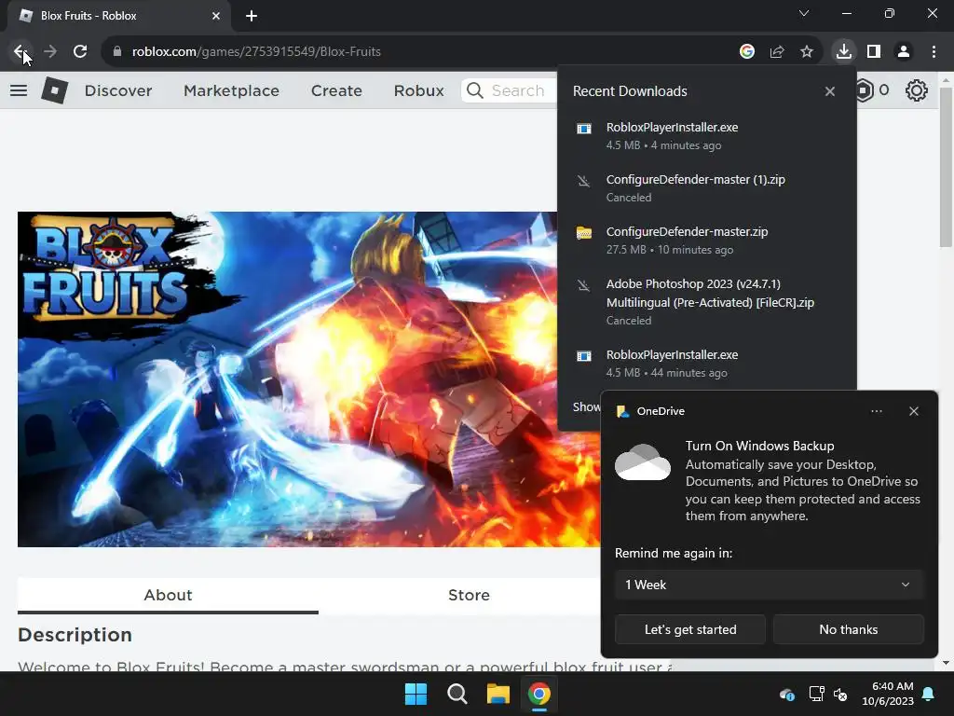Open the notification bell in taskbar
The image size is (954, 716).
point(929,694)
